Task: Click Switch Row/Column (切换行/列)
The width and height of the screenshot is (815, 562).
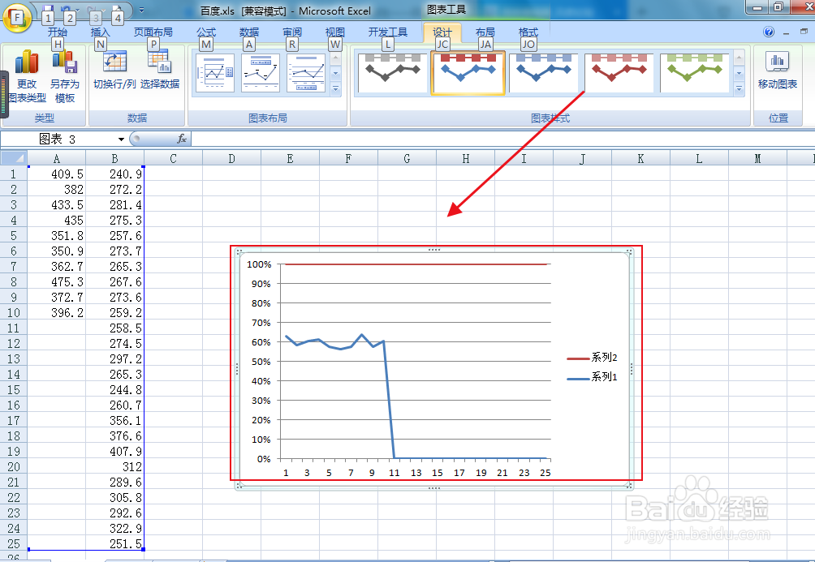Action: [114, 70]
